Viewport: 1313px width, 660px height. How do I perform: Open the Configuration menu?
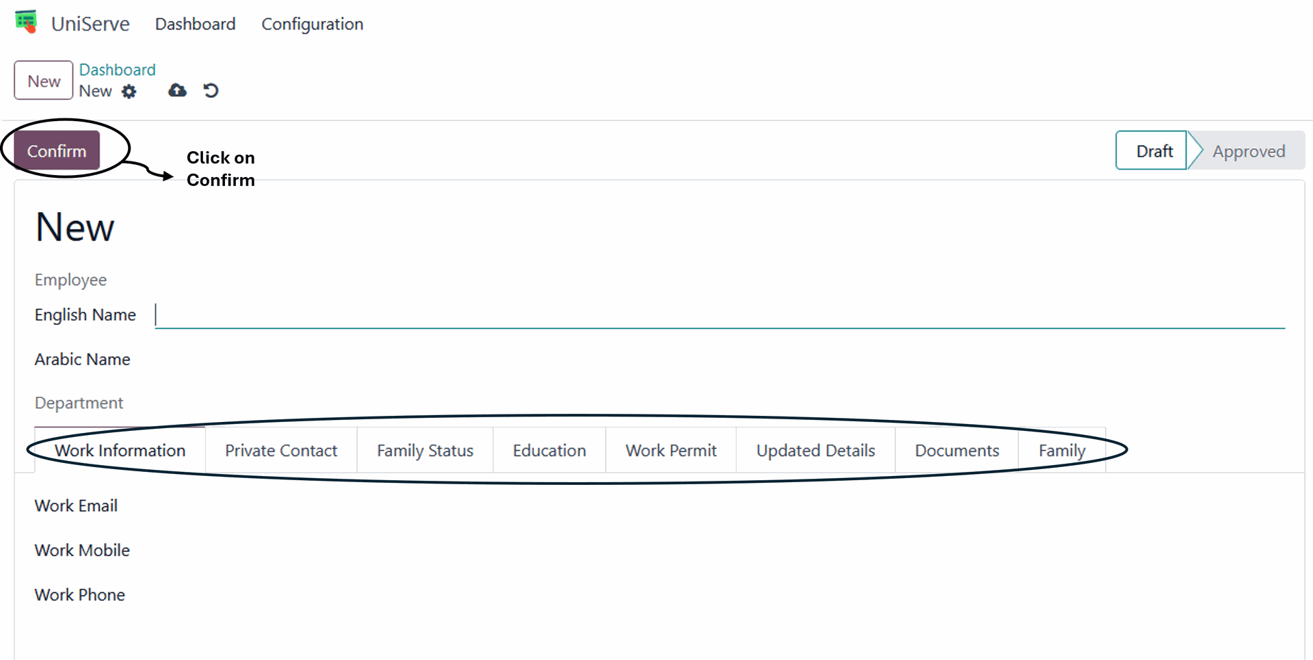click(x=312, y=24)
